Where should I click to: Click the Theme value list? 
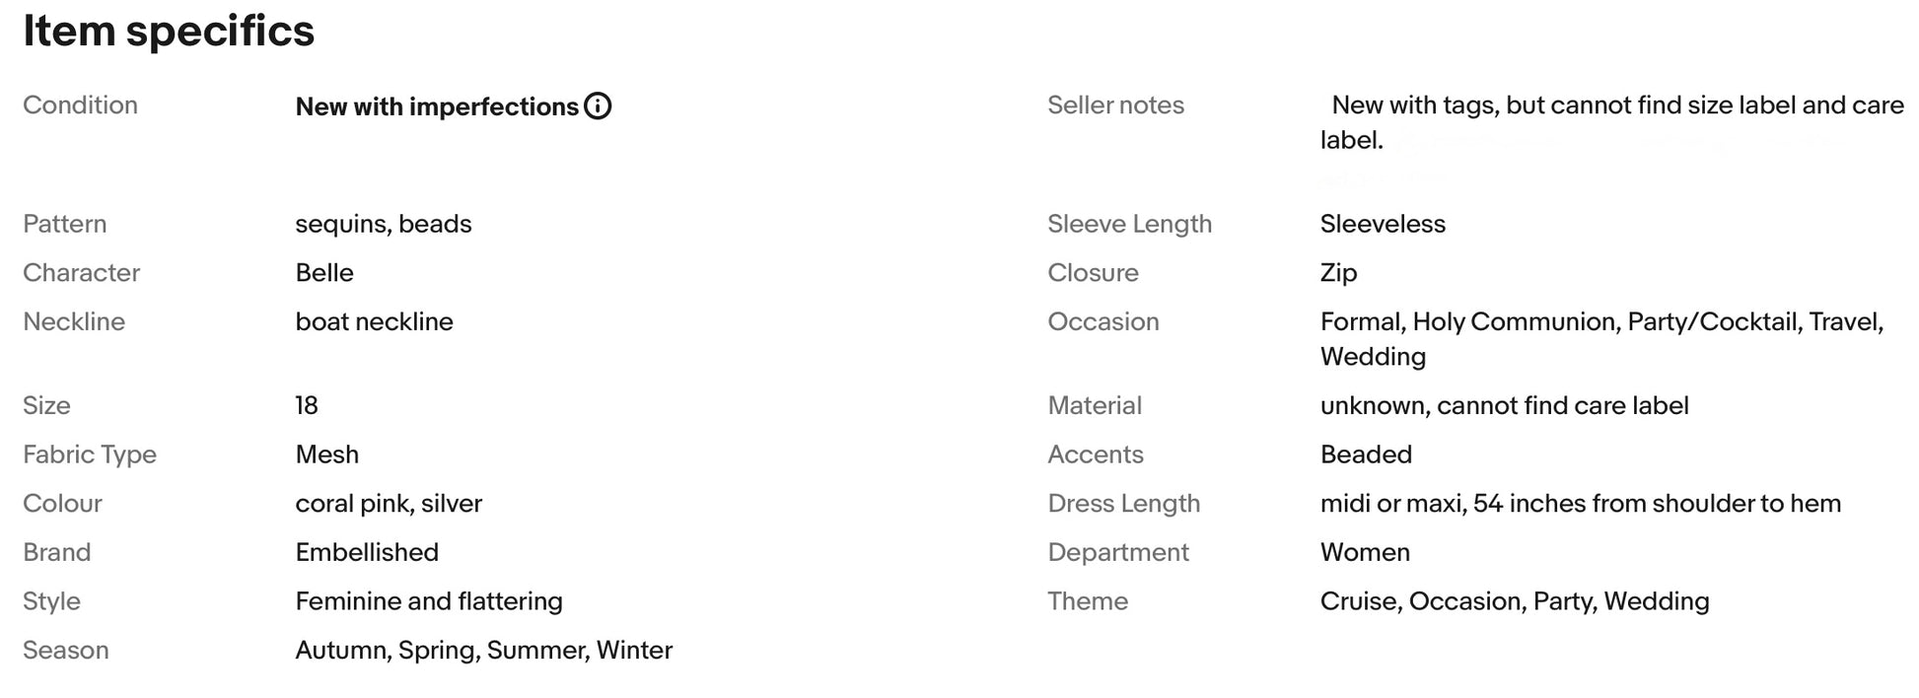pyautogui.click(x=1515, y=601)
